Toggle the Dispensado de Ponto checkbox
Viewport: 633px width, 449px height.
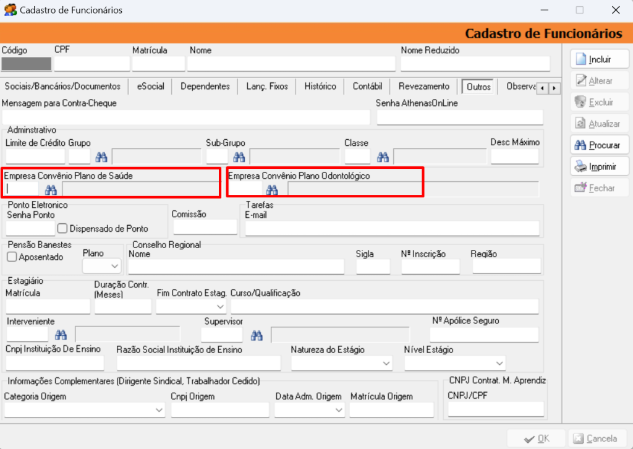[62, 229]
